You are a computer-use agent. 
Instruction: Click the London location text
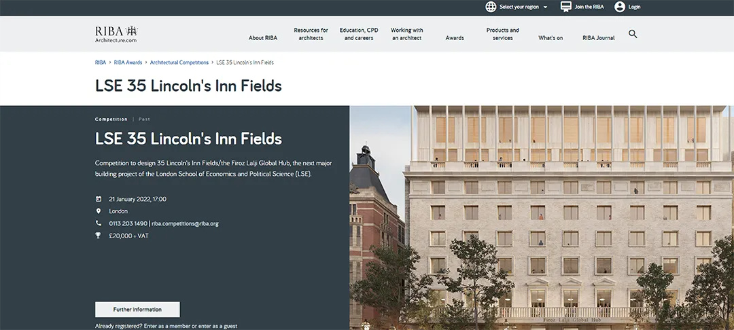[118, 211]
